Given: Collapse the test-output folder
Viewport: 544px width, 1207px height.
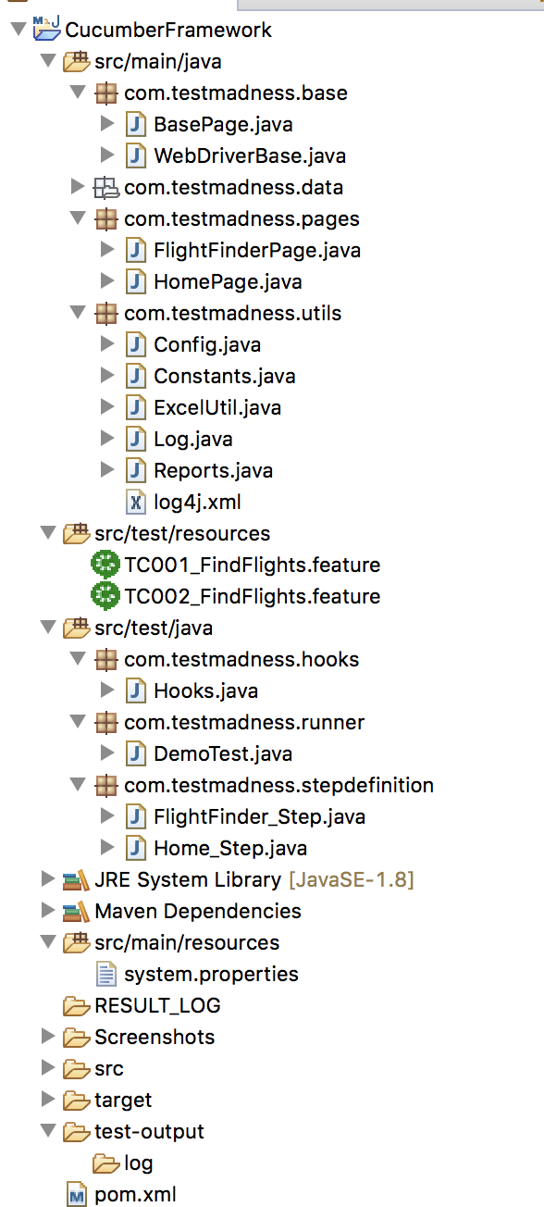Looking at the screenshot, I should pyautogui.click(x=47, y=1131).
